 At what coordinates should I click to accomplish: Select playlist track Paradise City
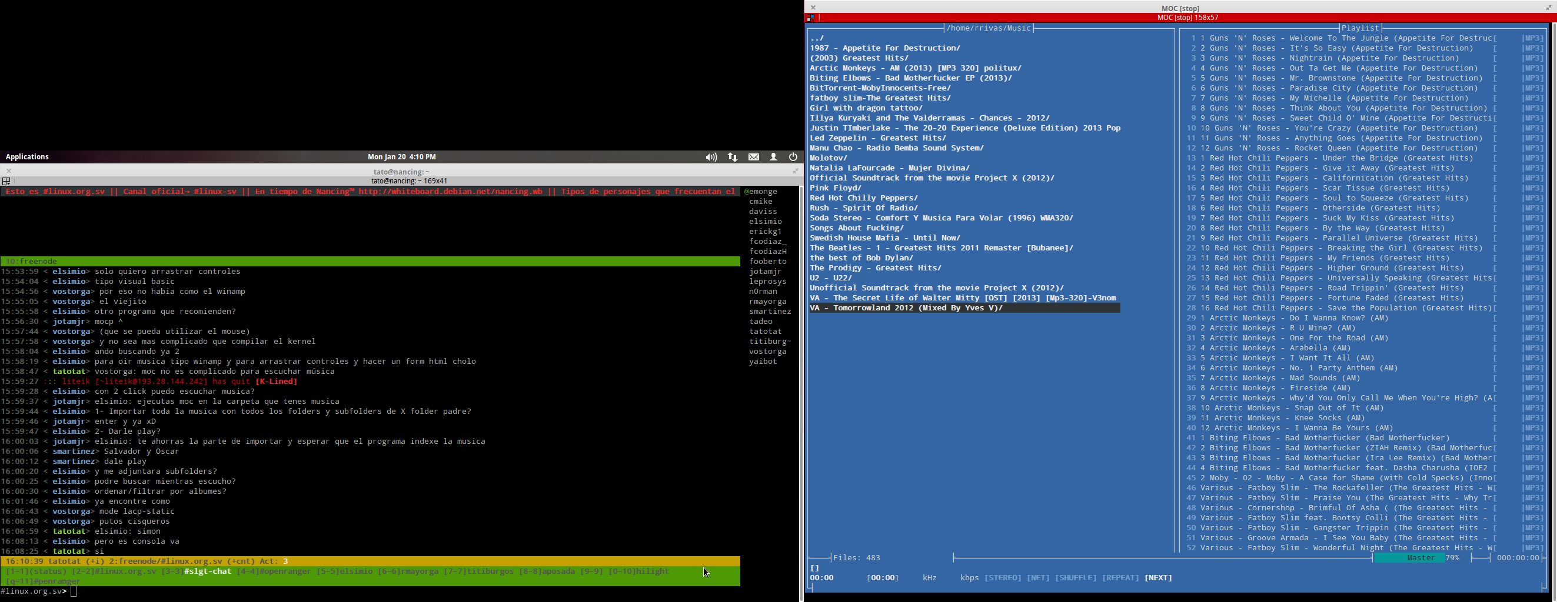[x=1366, y=88]
